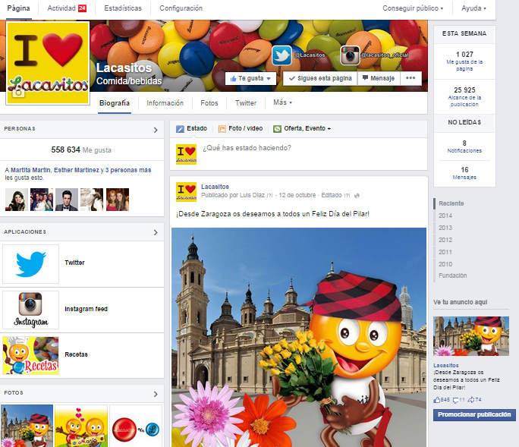Click Me gusta de la página stat link
This screenshot has width=519, height=447.
tap(464, 65)
